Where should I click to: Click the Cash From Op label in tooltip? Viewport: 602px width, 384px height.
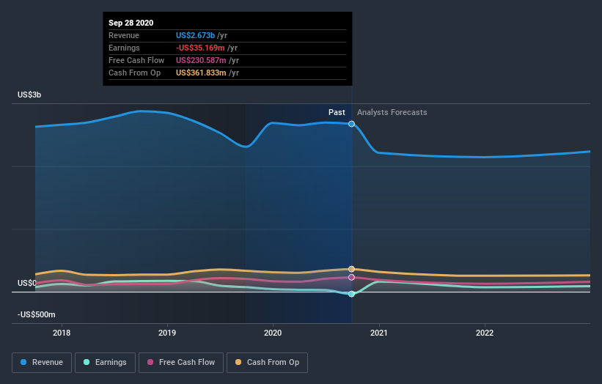pyautogui.click(x=134, y=73)
